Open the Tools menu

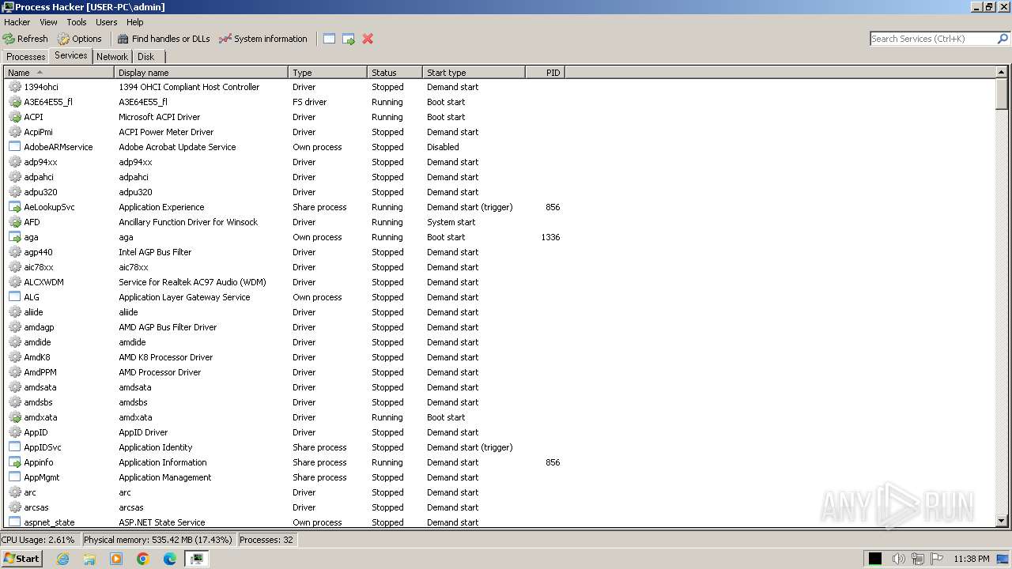point(77,22)
